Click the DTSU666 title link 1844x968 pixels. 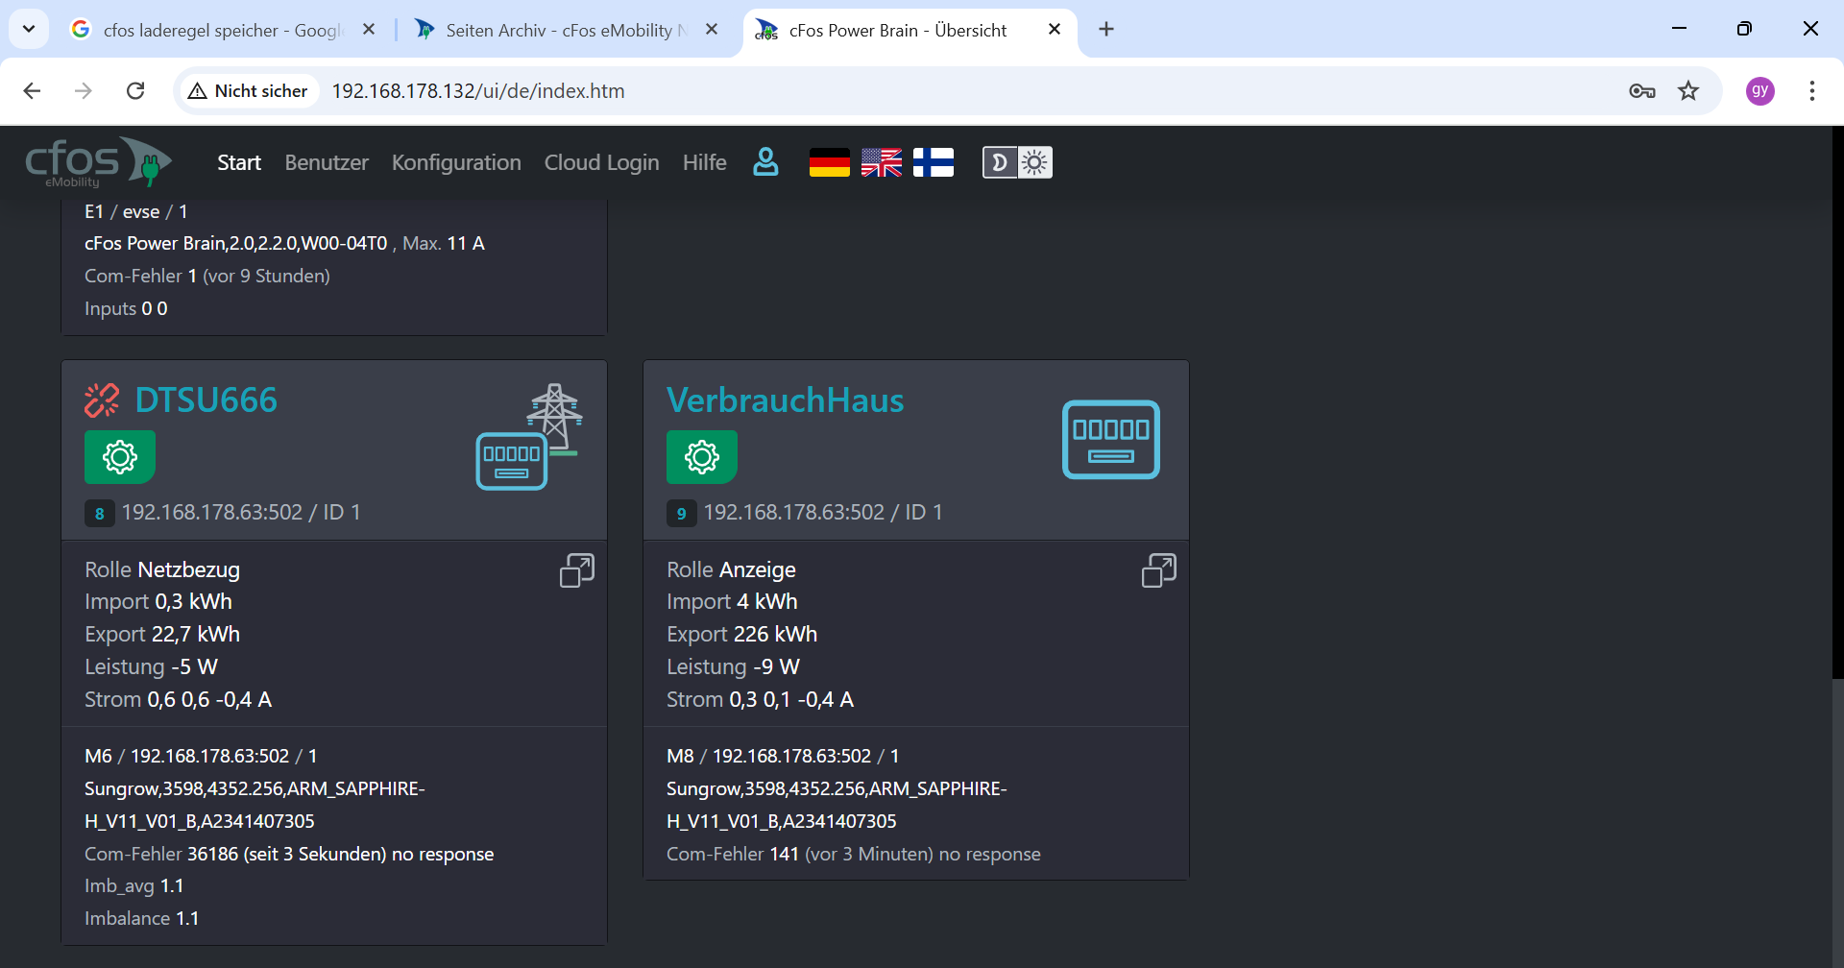[x=206, y=400]
